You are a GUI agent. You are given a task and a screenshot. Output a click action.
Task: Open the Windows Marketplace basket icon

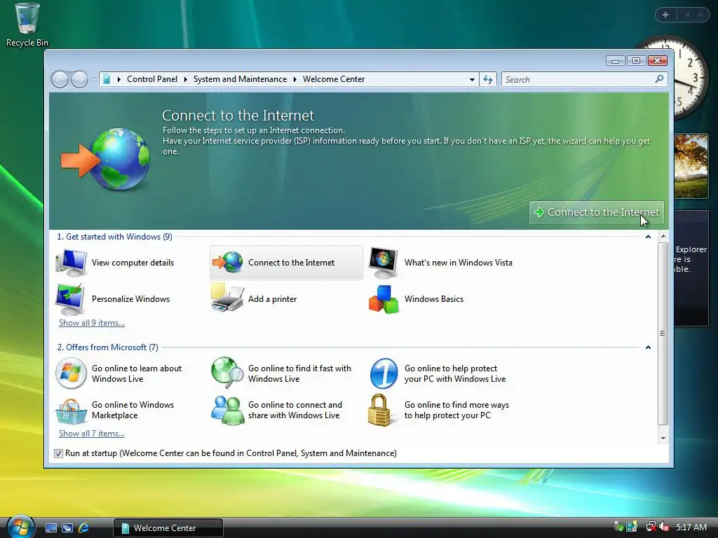[71, 411]
